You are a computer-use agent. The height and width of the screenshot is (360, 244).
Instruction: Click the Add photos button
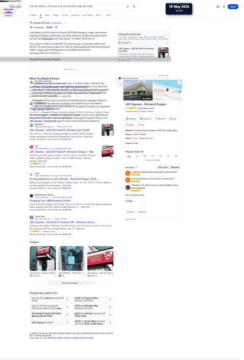175,167
